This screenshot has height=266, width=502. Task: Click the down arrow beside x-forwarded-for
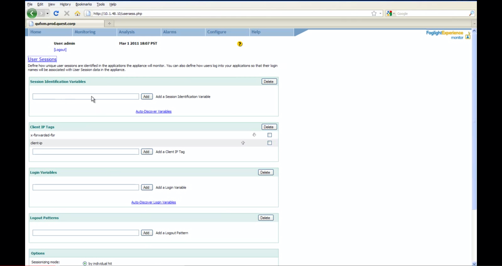[x=254, y=135]
